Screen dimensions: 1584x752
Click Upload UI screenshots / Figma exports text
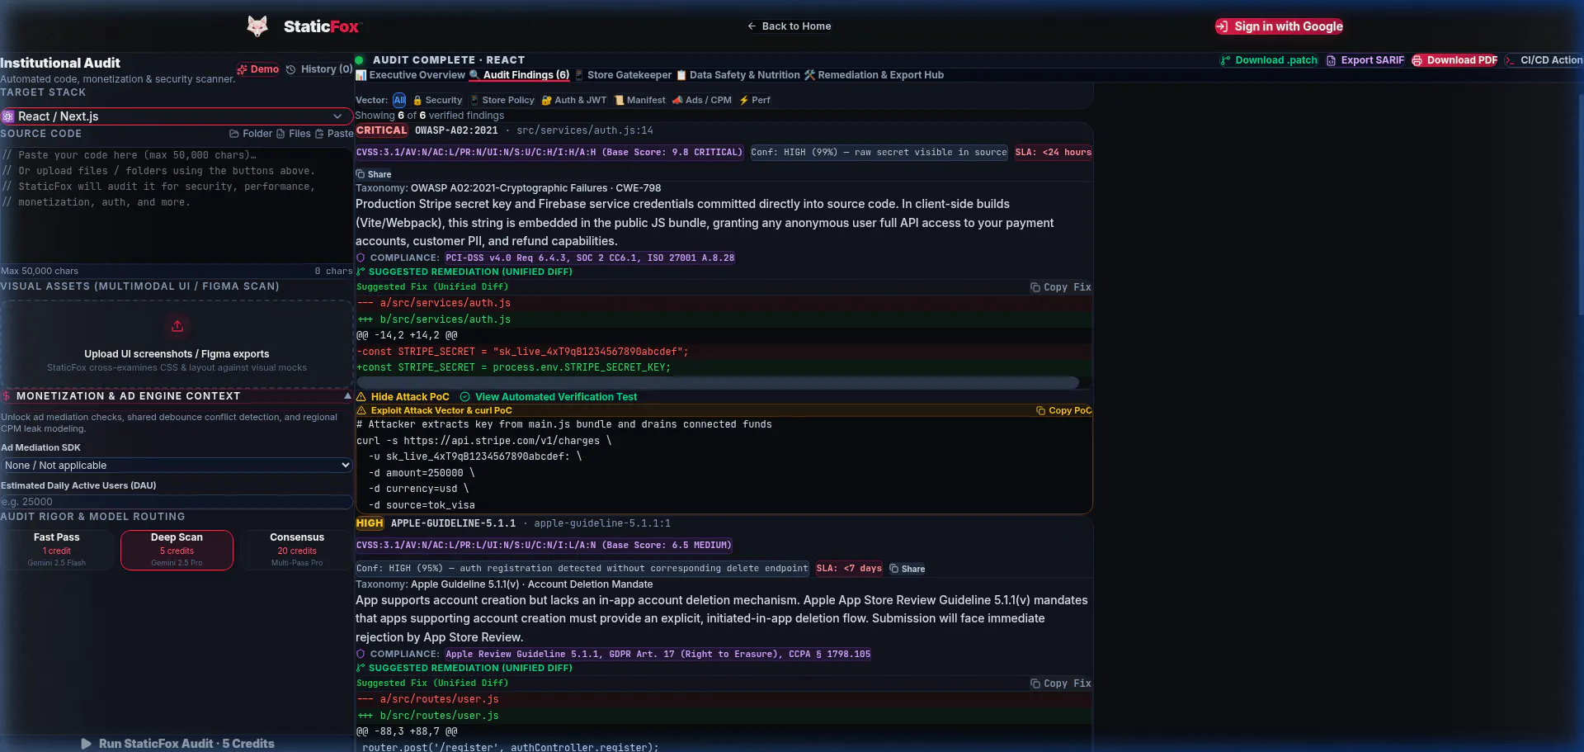pos(177,354)
